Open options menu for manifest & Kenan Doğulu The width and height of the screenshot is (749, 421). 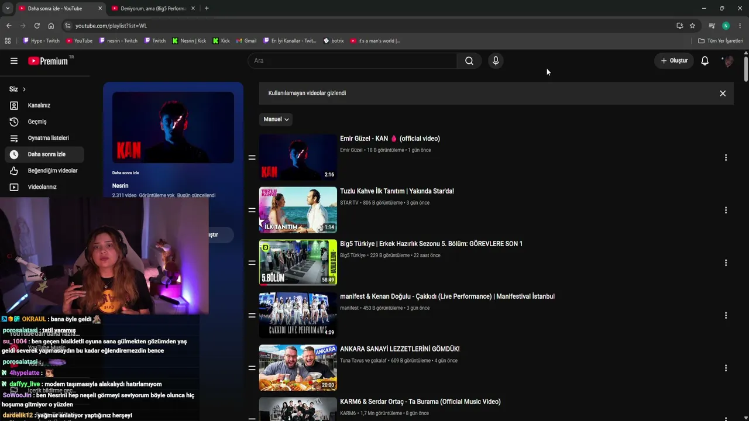(726, 315)
